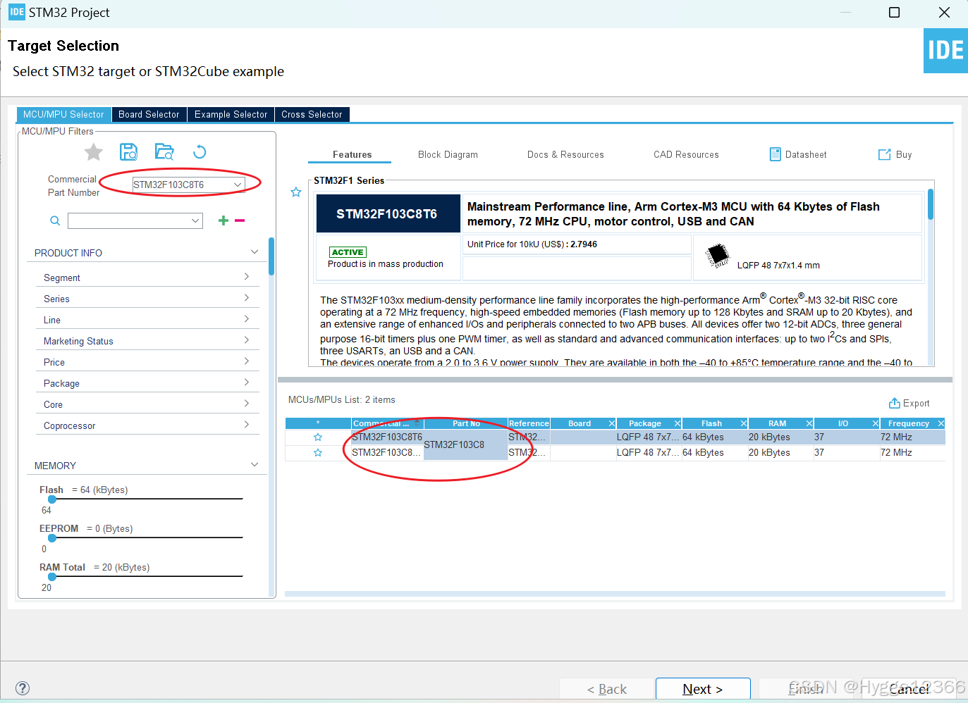Click filters panel vertical scrollbar
This screenshot has width=968, height=703.
tap(271, 256)
